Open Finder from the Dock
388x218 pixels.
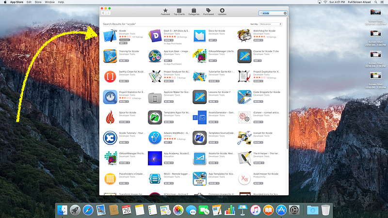click(62, 210)
